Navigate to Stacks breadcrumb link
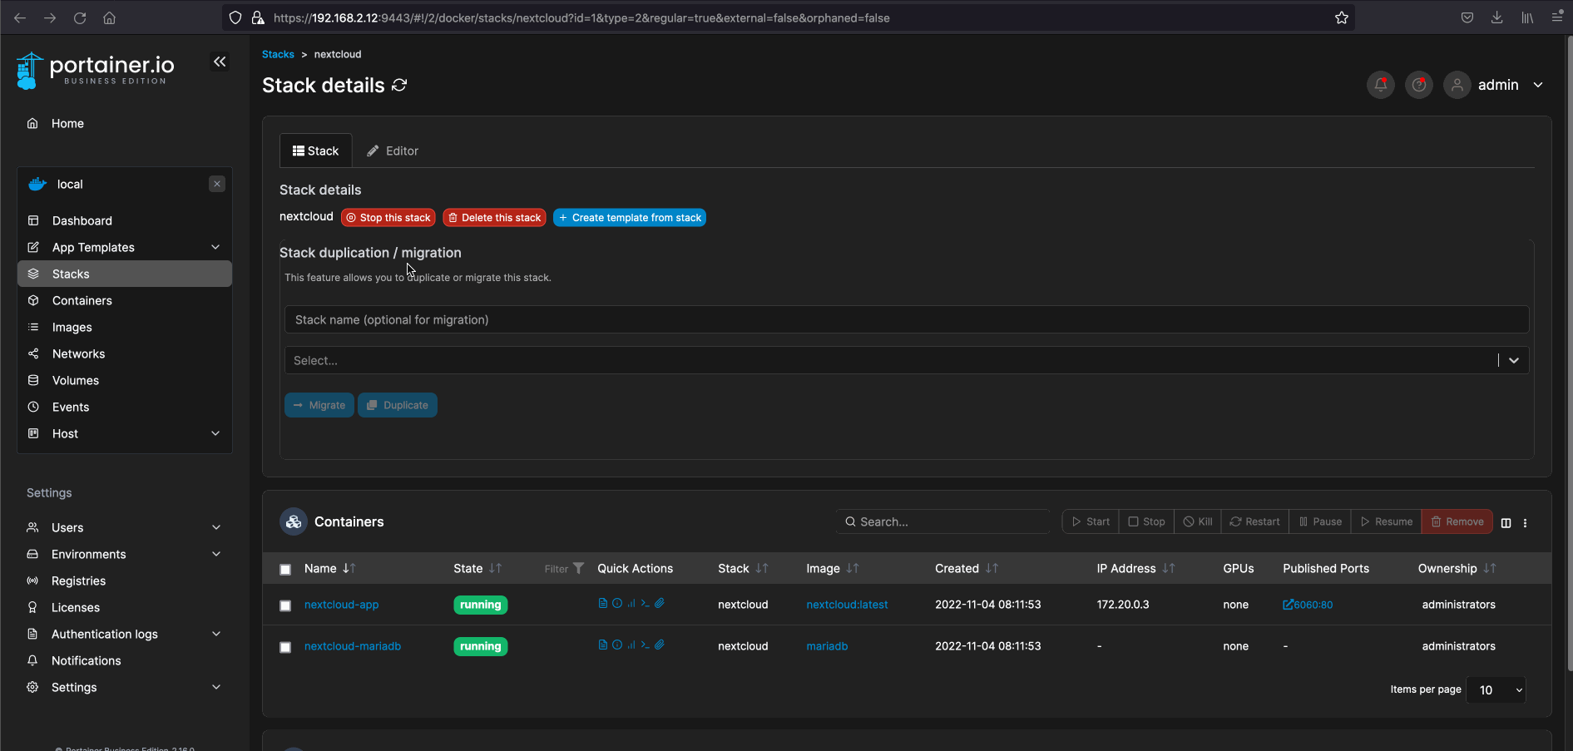The image size is (1573, 751). [278, 53]
